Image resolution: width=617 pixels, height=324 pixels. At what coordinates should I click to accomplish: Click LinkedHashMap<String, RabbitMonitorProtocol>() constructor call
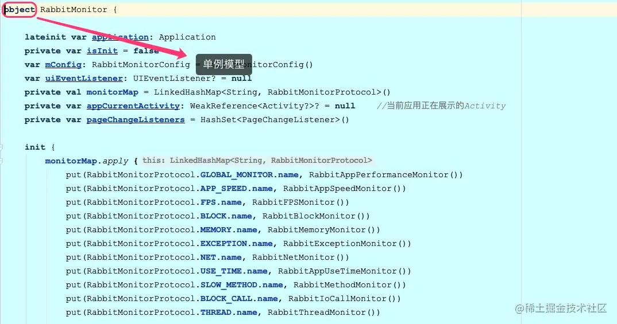click(x=272, y=92)
